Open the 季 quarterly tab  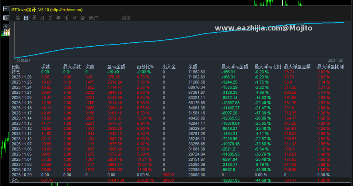pos(50,18)
